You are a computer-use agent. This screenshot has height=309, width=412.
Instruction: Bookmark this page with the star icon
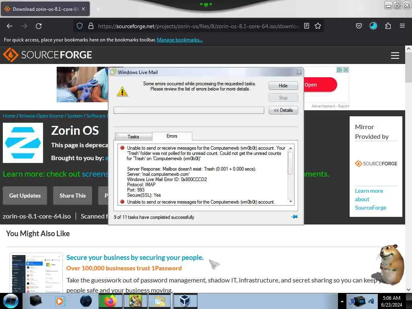tap(318, 26)
